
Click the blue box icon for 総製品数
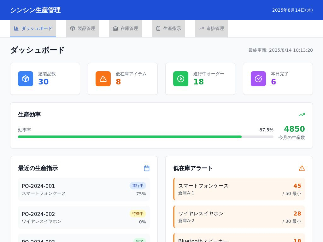click(26, 79)
